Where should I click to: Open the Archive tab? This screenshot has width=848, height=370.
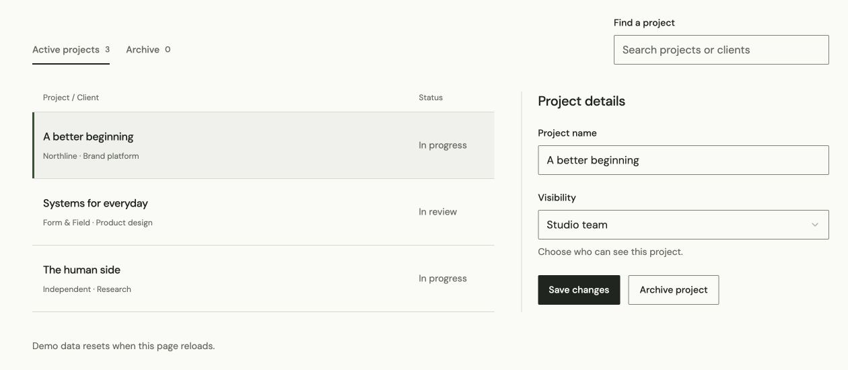(148, 50)
